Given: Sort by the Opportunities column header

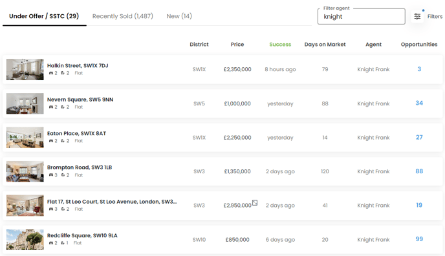Looking at the screenshot, I should pos(419,44).
